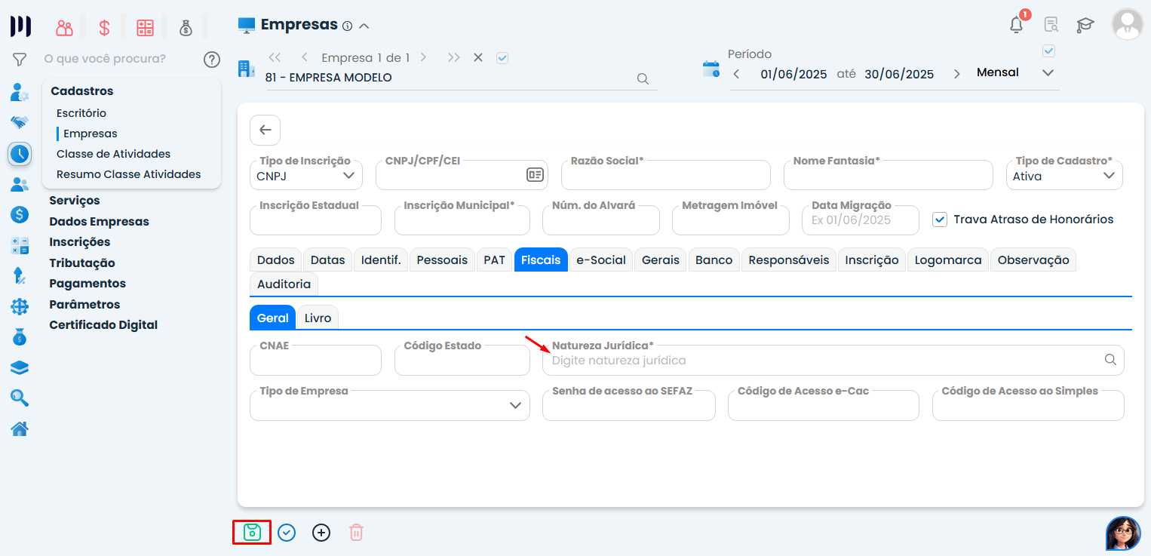Toggle the checkbox above the Mensal period
This screenshot has width=1151, height=556.
click(x=1048, y=51)
